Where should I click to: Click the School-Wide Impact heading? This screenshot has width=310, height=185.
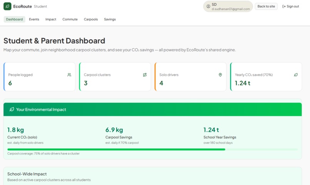pyautogui.click(x=27, y=174)
